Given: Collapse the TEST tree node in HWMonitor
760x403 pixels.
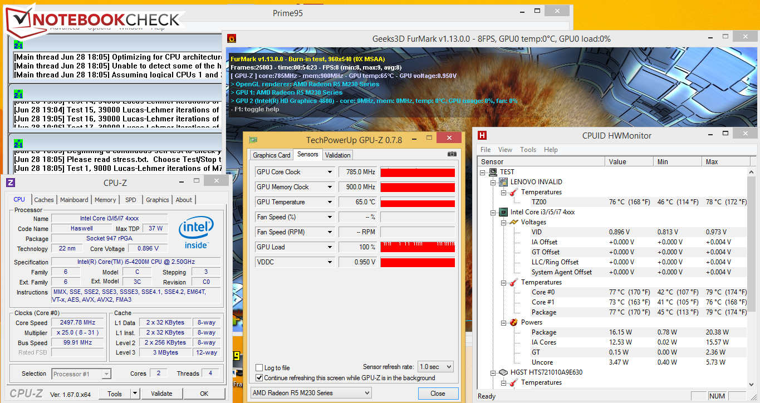Looking at the screenshot, I should [x=483, y=172].
